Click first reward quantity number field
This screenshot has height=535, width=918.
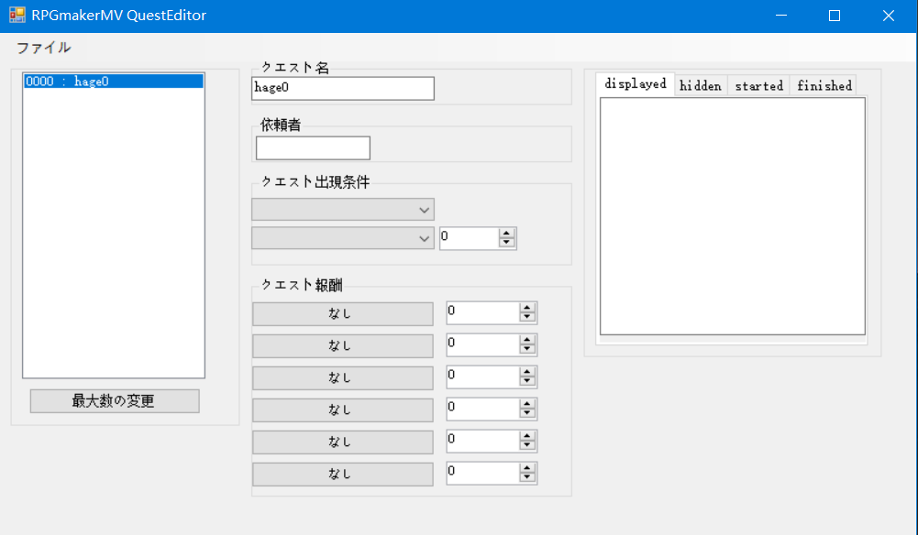pyautogui.click(x=483, y=312)
